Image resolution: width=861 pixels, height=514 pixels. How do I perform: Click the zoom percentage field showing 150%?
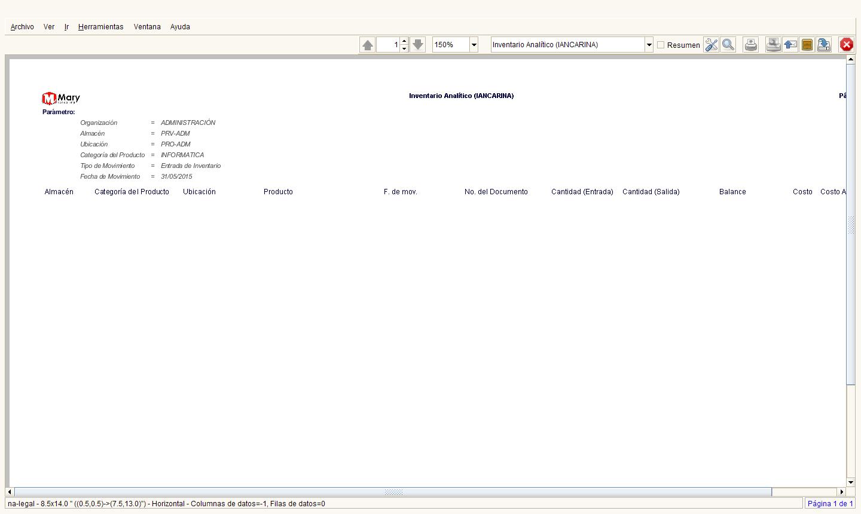click(451, 45)
